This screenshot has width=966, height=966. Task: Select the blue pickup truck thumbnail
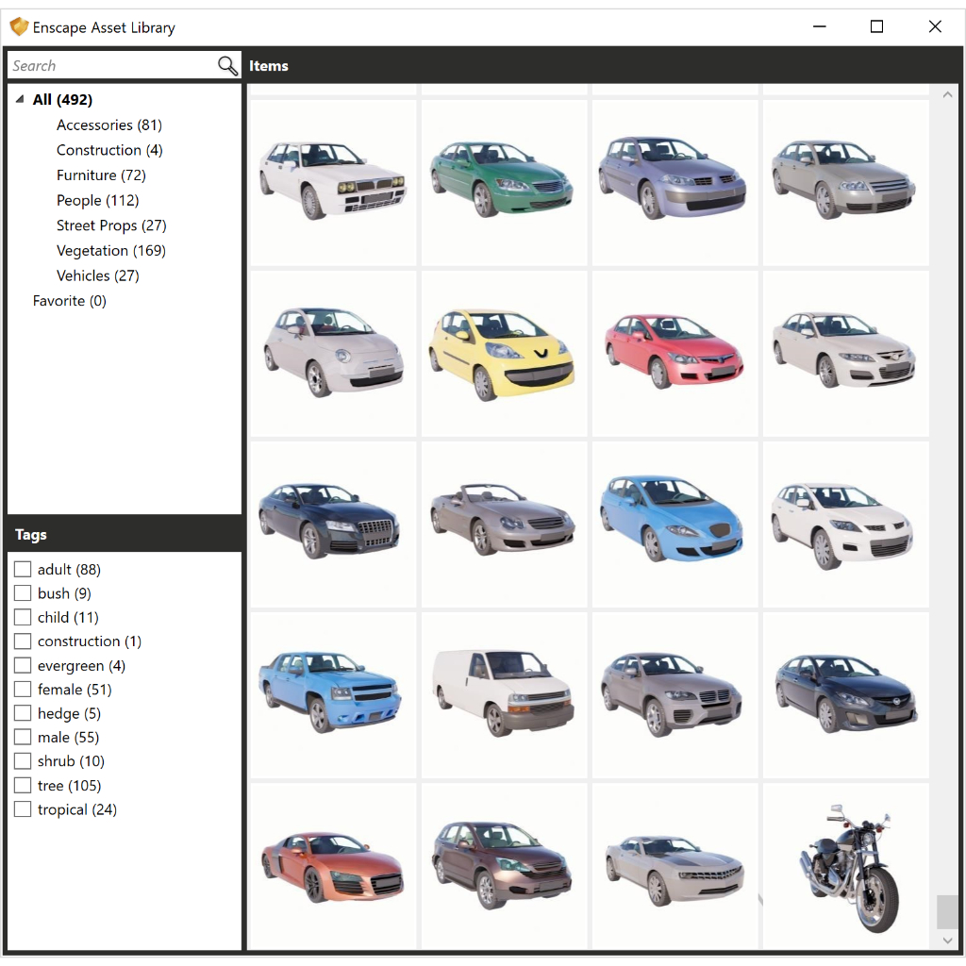coord(332,694)
